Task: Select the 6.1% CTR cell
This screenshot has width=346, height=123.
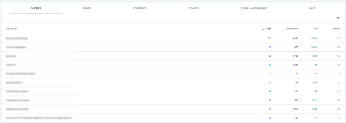Action: 315,100
